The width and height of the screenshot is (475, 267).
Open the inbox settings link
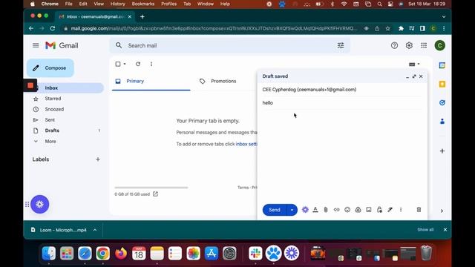246,144
